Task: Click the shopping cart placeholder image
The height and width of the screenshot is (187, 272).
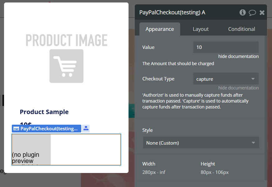Action: (x=66, y=66)
